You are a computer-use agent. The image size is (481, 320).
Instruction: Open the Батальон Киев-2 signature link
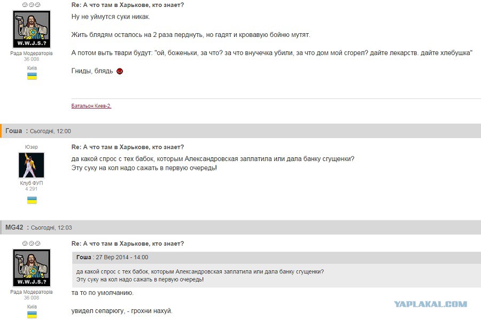click(91, 106)
